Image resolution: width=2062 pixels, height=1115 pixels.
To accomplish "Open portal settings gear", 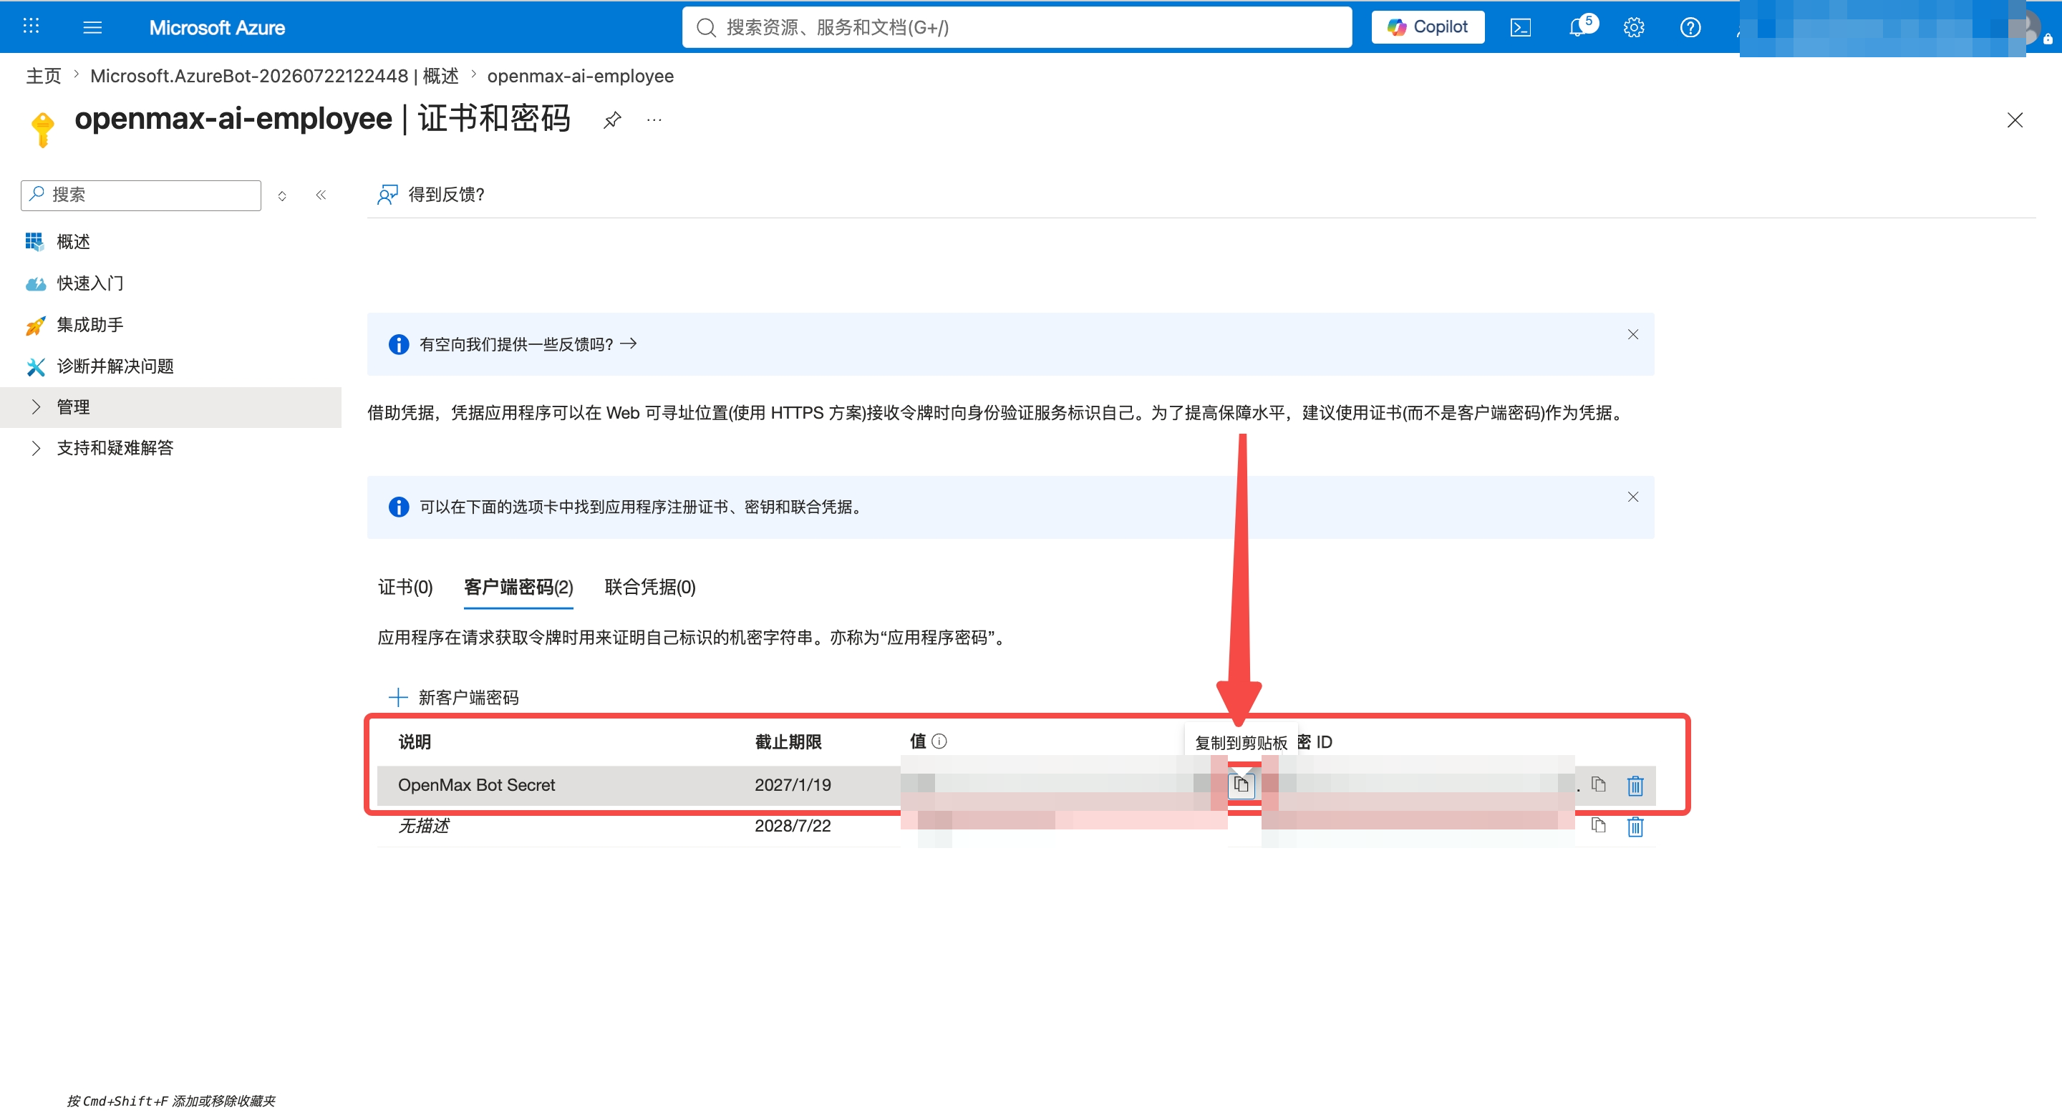I will pos(1634,27).
